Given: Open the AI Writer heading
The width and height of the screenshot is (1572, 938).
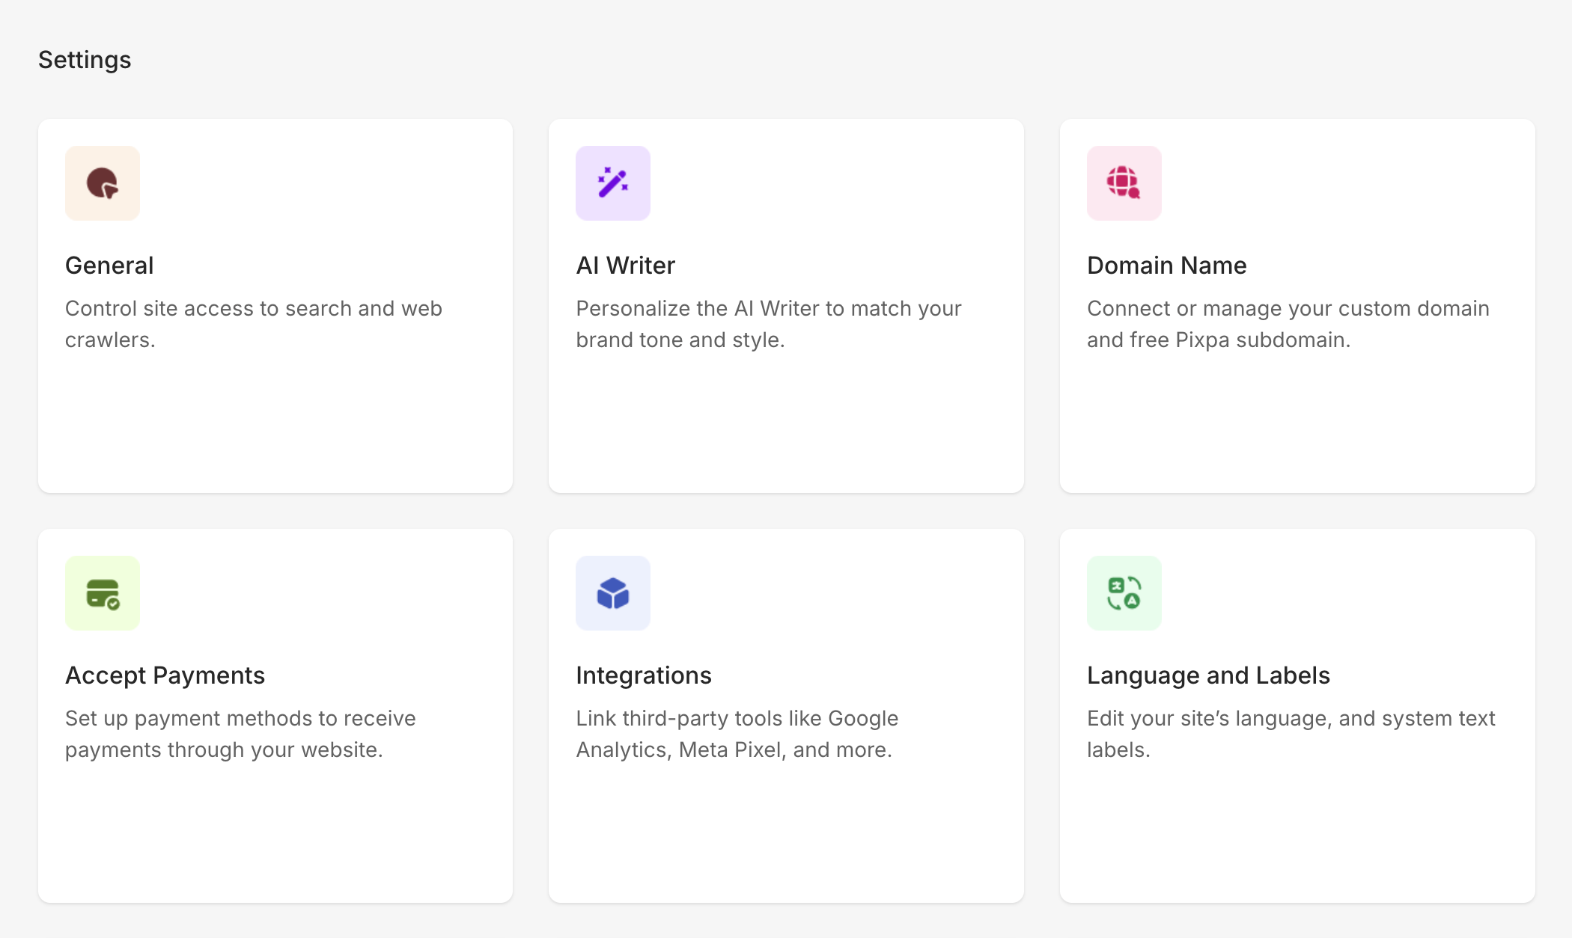Looking at the screenshot, I should point(625,266).
